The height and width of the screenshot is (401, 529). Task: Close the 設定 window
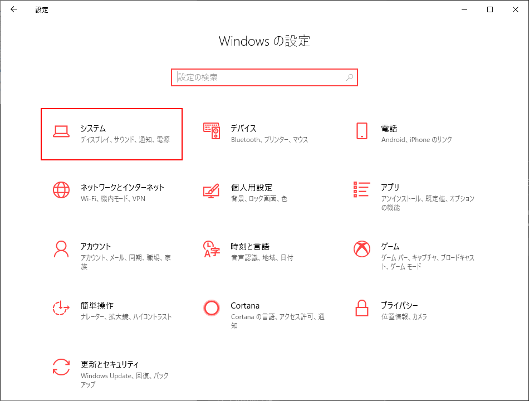[x=516, y=9]
